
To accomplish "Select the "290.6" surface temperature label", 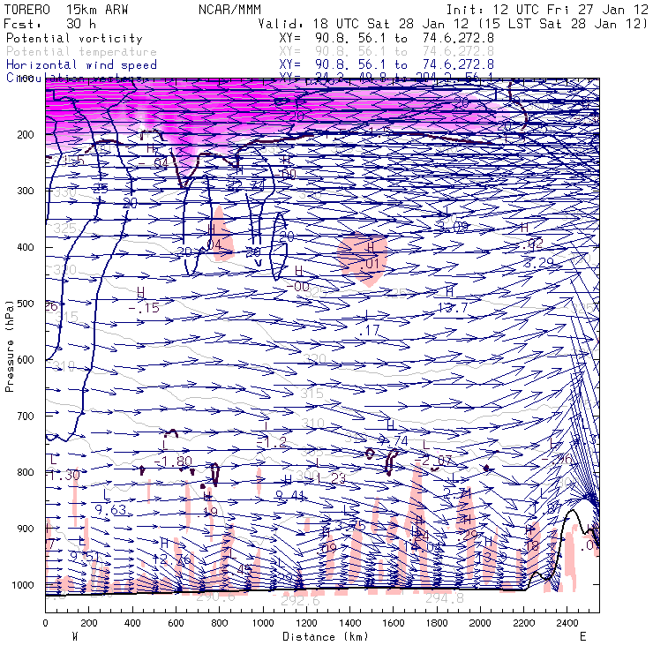I will (215, 597).
